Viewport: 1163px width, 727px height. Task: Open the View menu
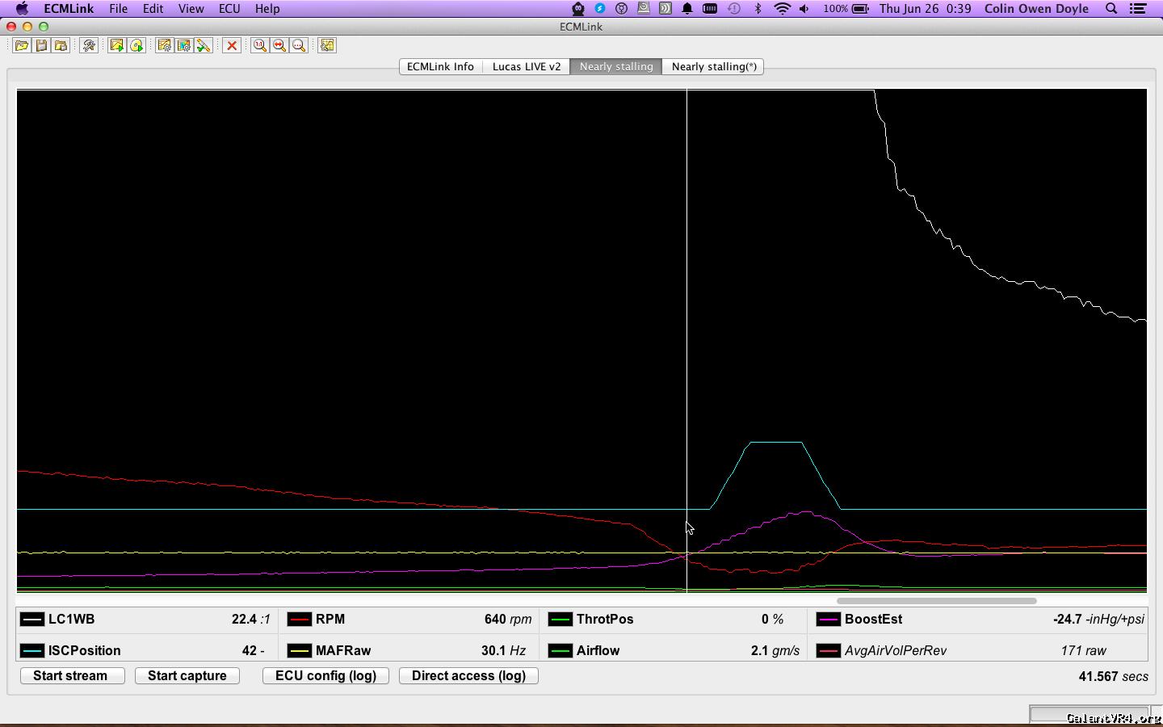pyautogui.click(x=191, y=9)
